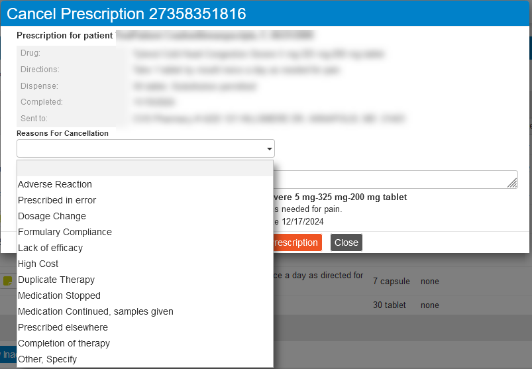The height and width of the screenshot is (369, 532).
Task: Click the 'Drug:' field label
Action: tap(30, 53)
